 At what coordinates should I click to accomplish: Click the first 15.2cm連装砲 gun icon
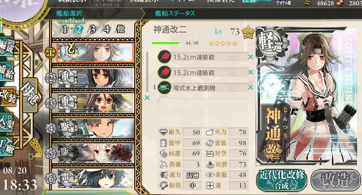(x=164, y=57)
